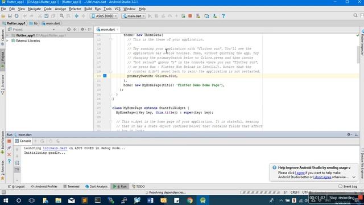Expand the notification popup chevron

[x=354, y=177]
